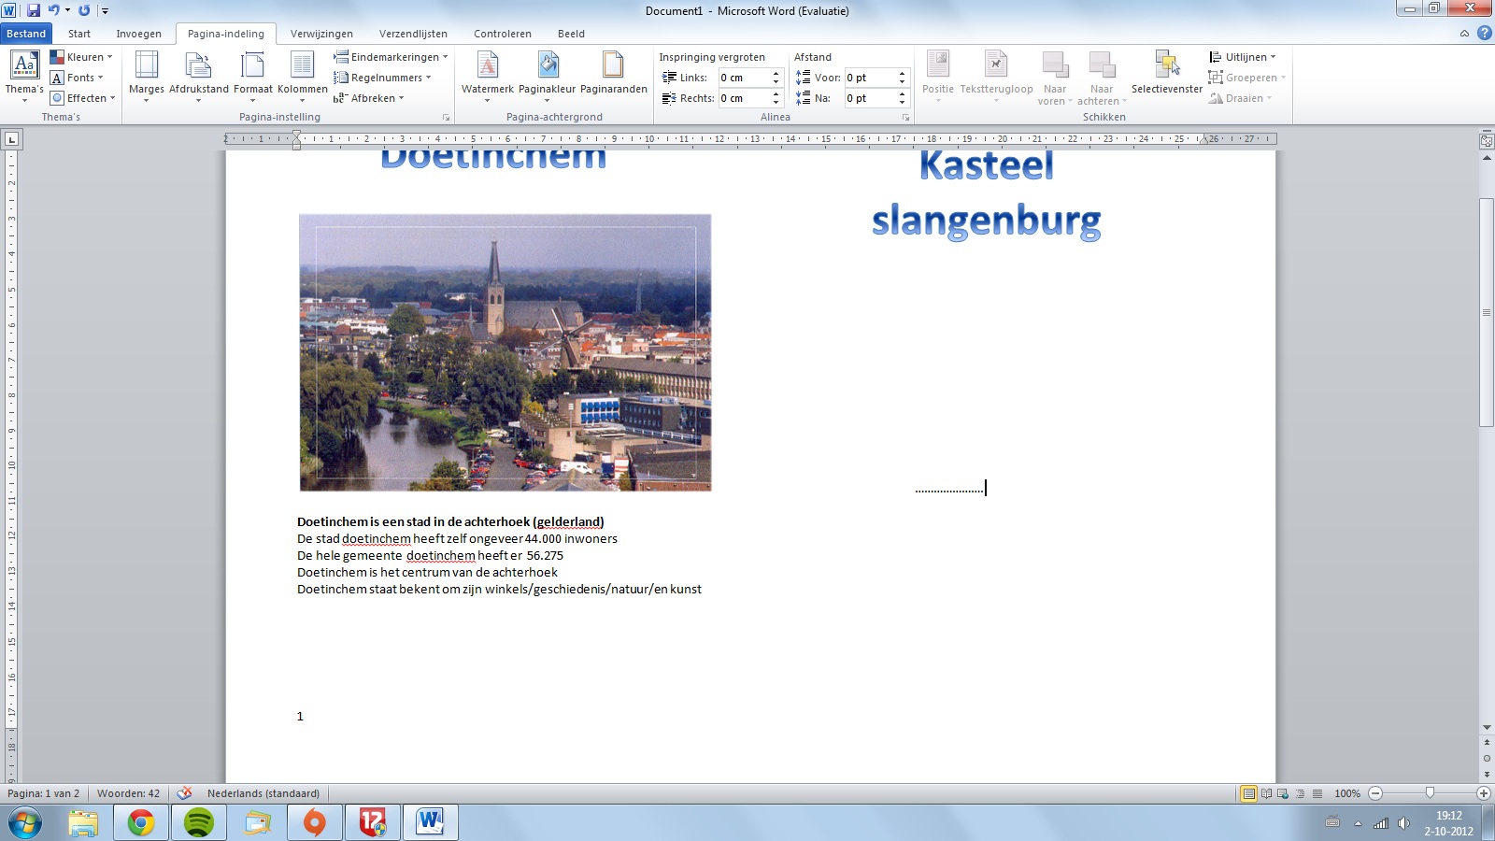Screen dimensions: 1495x841
Task: Toggle the spelling check status icon
Action: [x=185, y=793]
